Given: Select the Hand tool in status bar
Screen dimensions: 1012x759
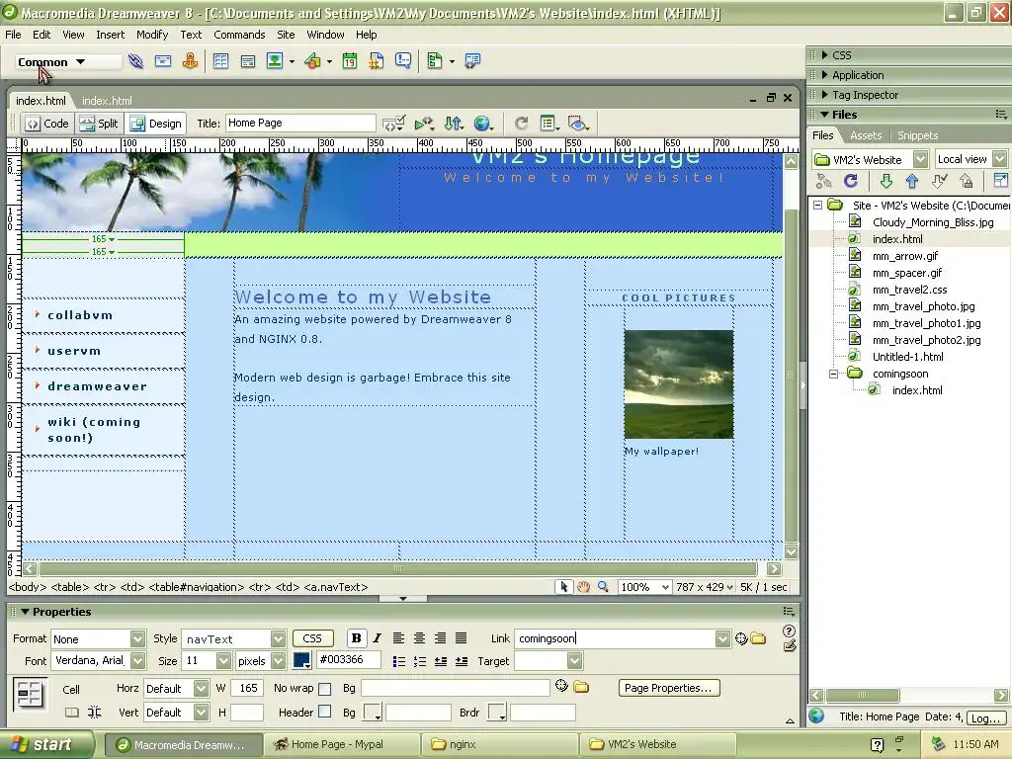Looking at the screenshot, I should click(583, 587).
